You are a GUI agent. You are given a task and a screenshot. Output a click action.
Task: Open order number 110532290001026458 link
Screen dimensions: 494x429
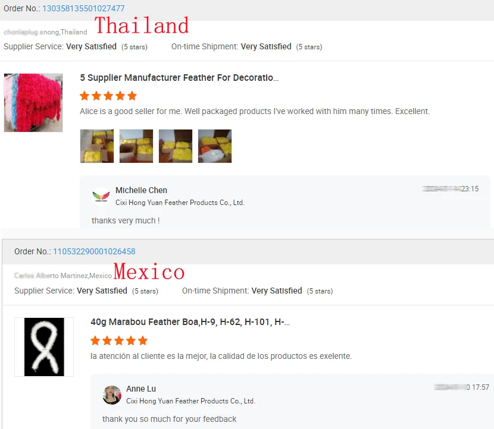(x=94, y=251)
